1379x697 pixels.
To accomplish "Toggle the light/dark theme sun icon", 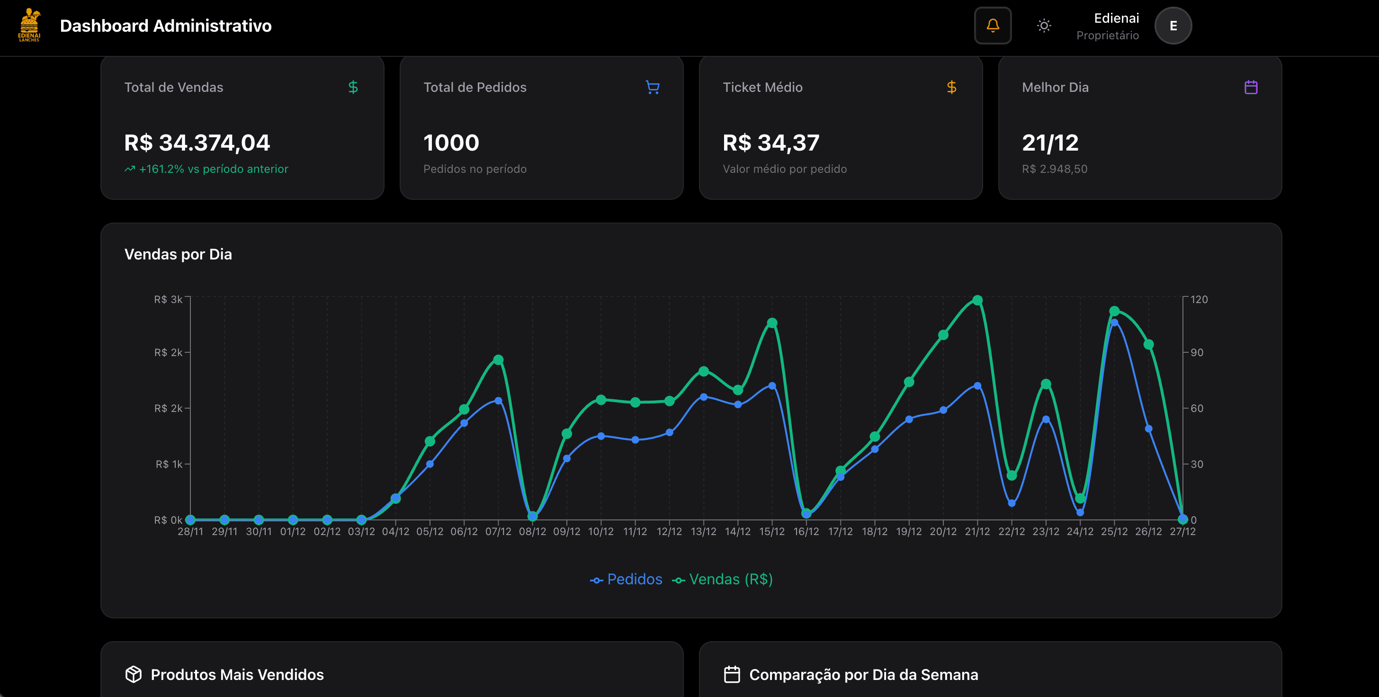I will (x=1043, y=25).
